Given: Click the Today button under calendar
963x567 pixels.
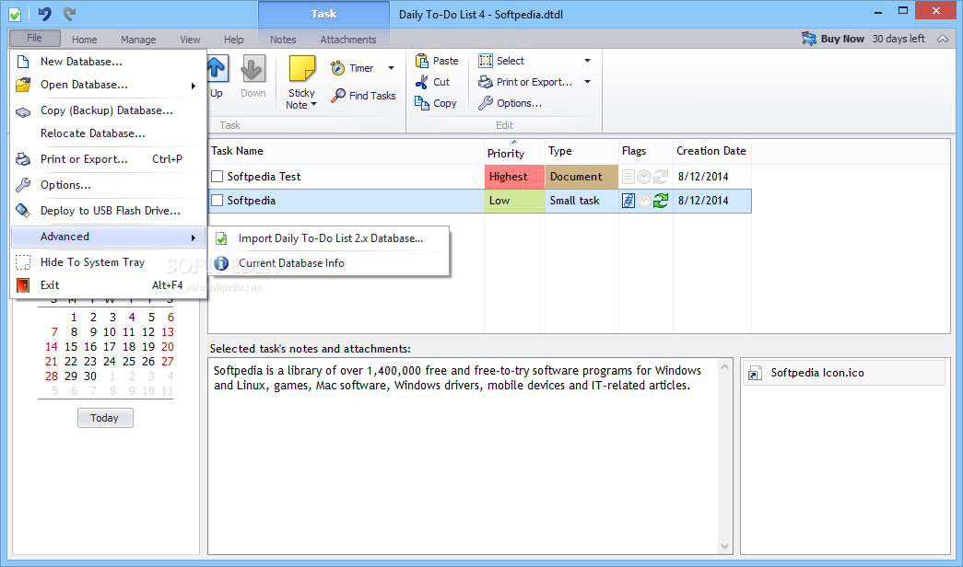Looking at the screenshot, I should pos(105,418).
